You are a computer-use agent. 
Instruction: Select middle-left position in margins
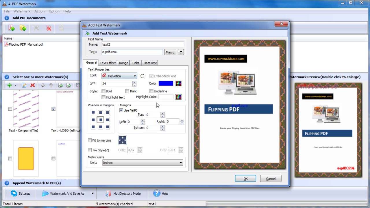tap(93, 120)
